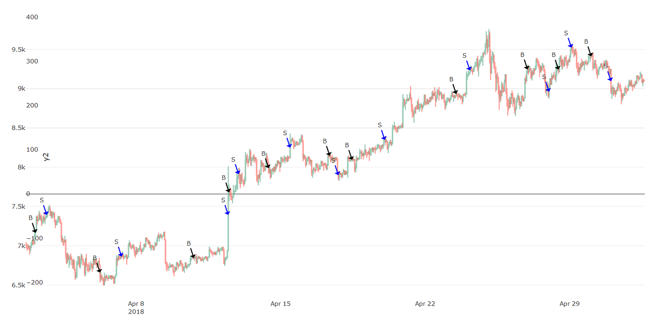Click the 100 secondary axis label
This screenshot has width=652, height=327.
tap(32, 150)
